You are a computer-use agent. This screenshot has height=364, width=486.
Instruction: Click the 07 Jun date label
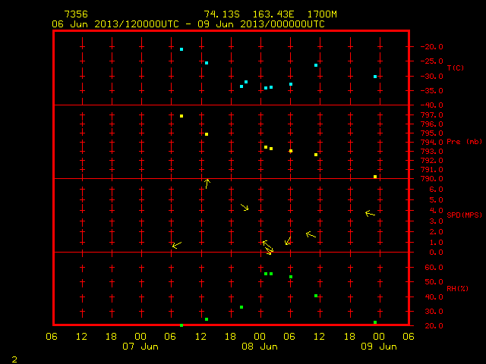click(x=140, y=347)
